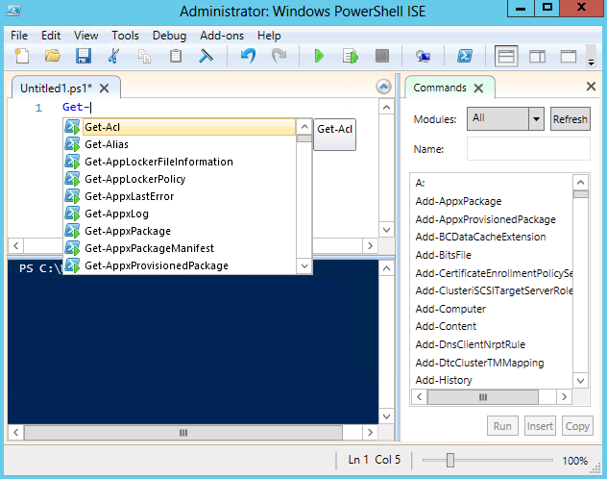Close the Commands side pane
The width and height of the screenshot is (607, 479).
pos(591,86)
